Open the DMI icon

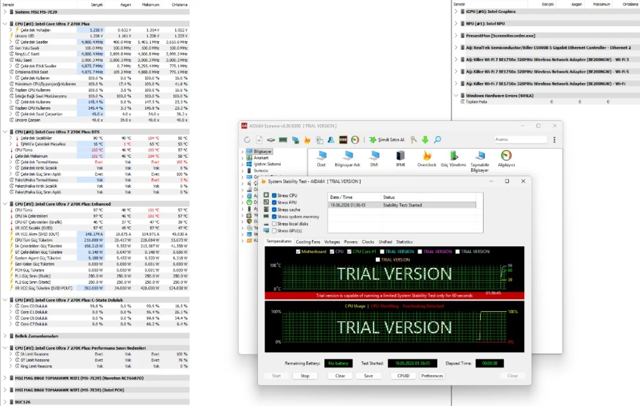tap(374, 158)
